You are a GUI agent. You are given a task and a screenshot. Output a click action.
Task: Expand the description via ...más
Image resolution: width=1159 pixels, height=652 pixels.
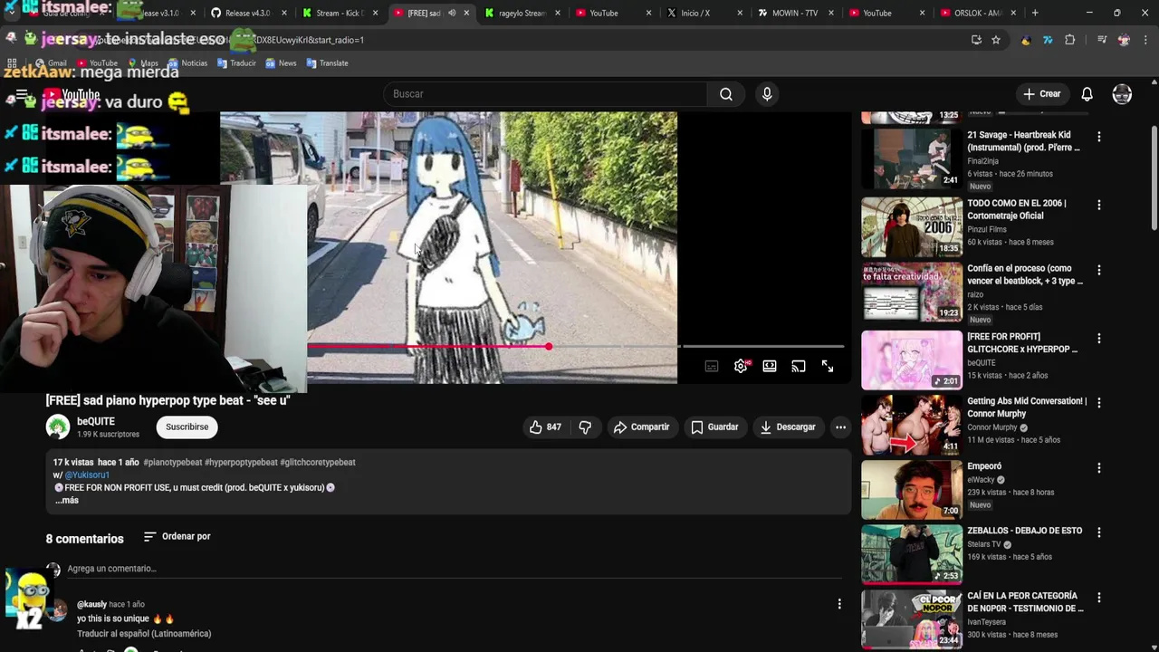pos(67,500)
